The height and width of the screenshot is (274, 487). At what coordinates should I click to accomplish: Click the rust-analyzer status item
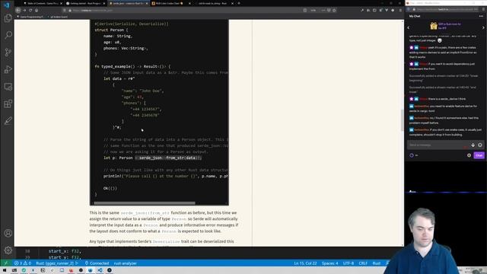(125, 263)
